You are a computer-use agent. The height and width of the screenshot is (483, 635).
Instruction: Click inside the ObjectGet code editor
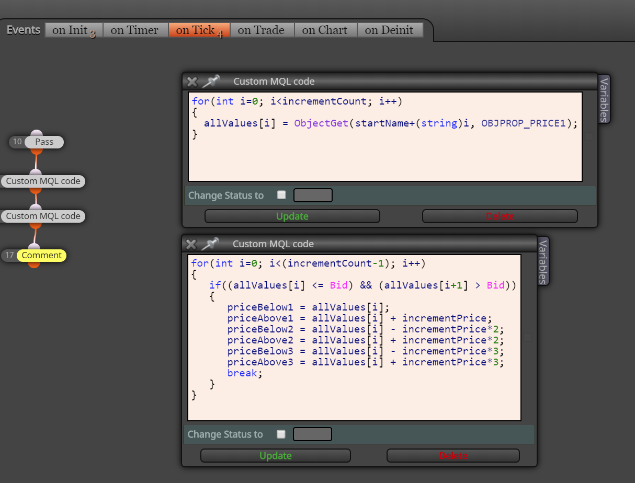(x=385, y=137)
